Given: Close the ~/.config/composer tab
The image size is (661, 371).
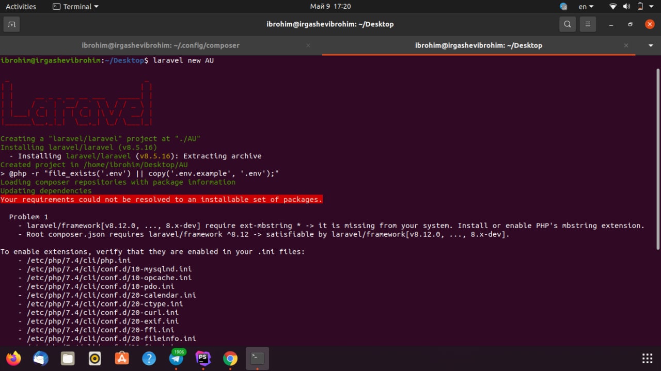Looking at the screenshot, I should (308, 45).
